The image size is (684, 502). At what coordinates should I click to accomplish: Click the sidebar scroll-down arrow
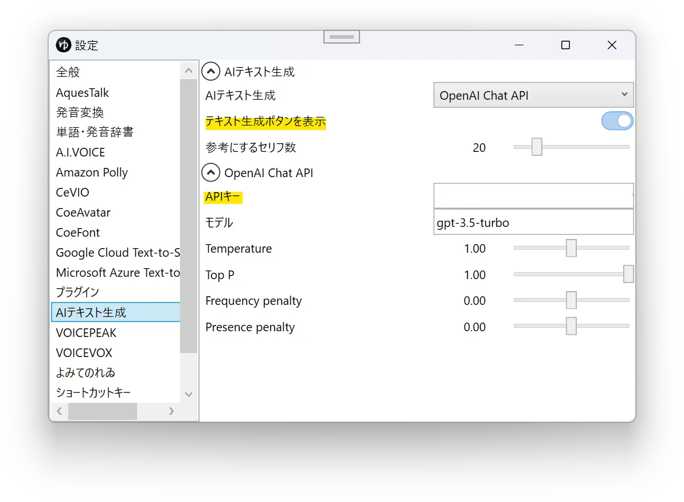(189, 394)
